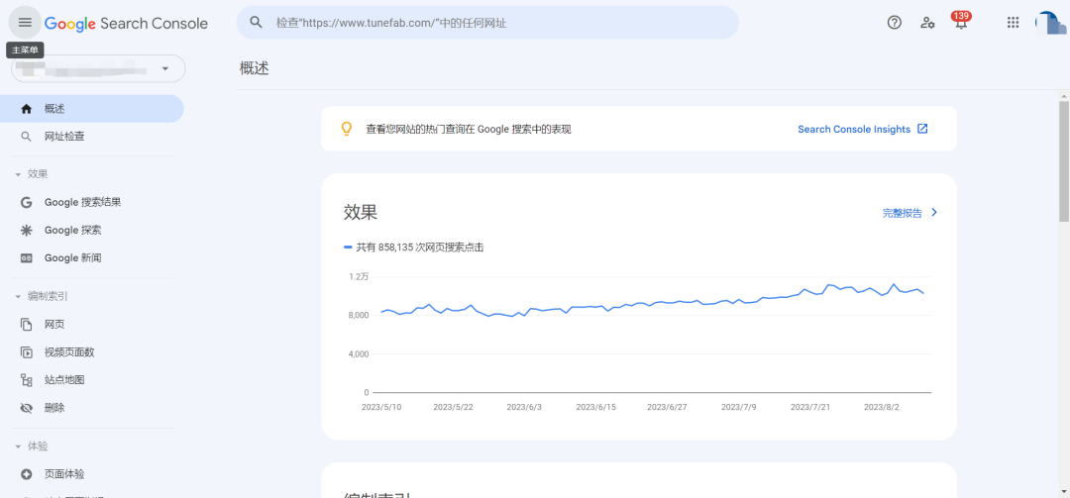Click the search magnifier icon in URL bar
Viewport: 1070px width, 498px height.
(256, 23)
